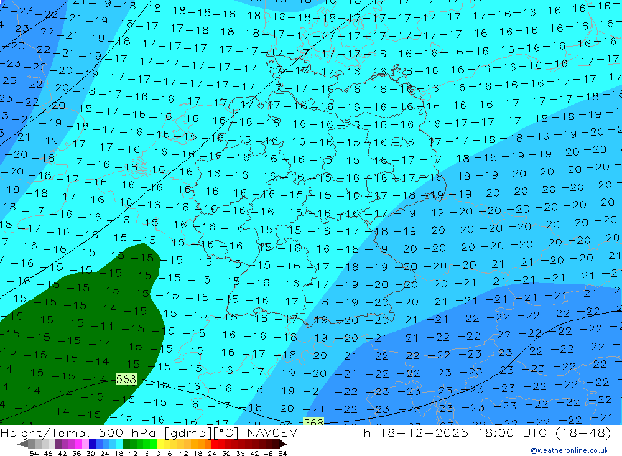Click the yellow swatch at 0 on the scale
This screenshot has height=456, width=622.
pyautogui.click(x=160, y=444)
